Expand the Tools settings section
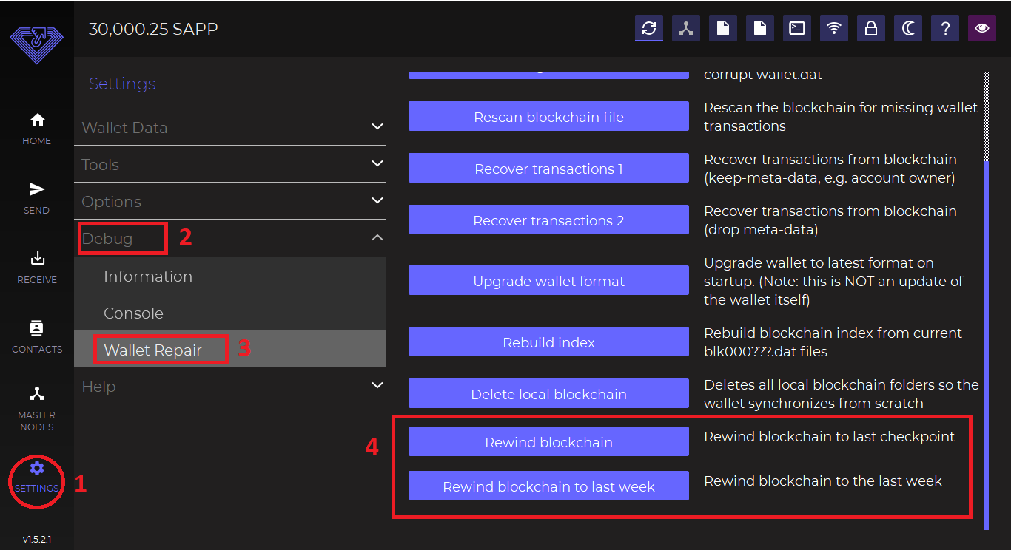 click(x=229, y=164)
